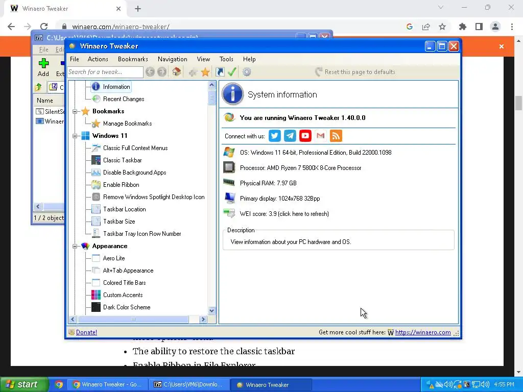Viewport: 523px width, 392px height.
Task: Select Enable Ribbon tweak
Action: pos(121,185)
